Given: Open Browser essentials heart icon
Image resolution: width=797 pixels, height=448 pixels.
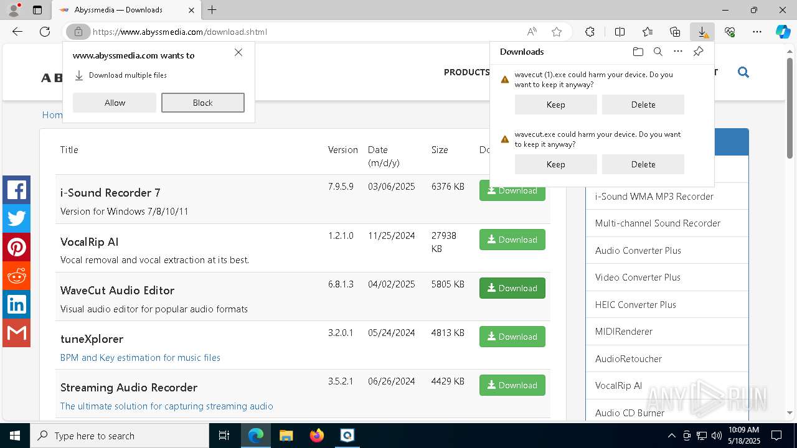Looking at the screenshot, I should (x=730, y=32).
